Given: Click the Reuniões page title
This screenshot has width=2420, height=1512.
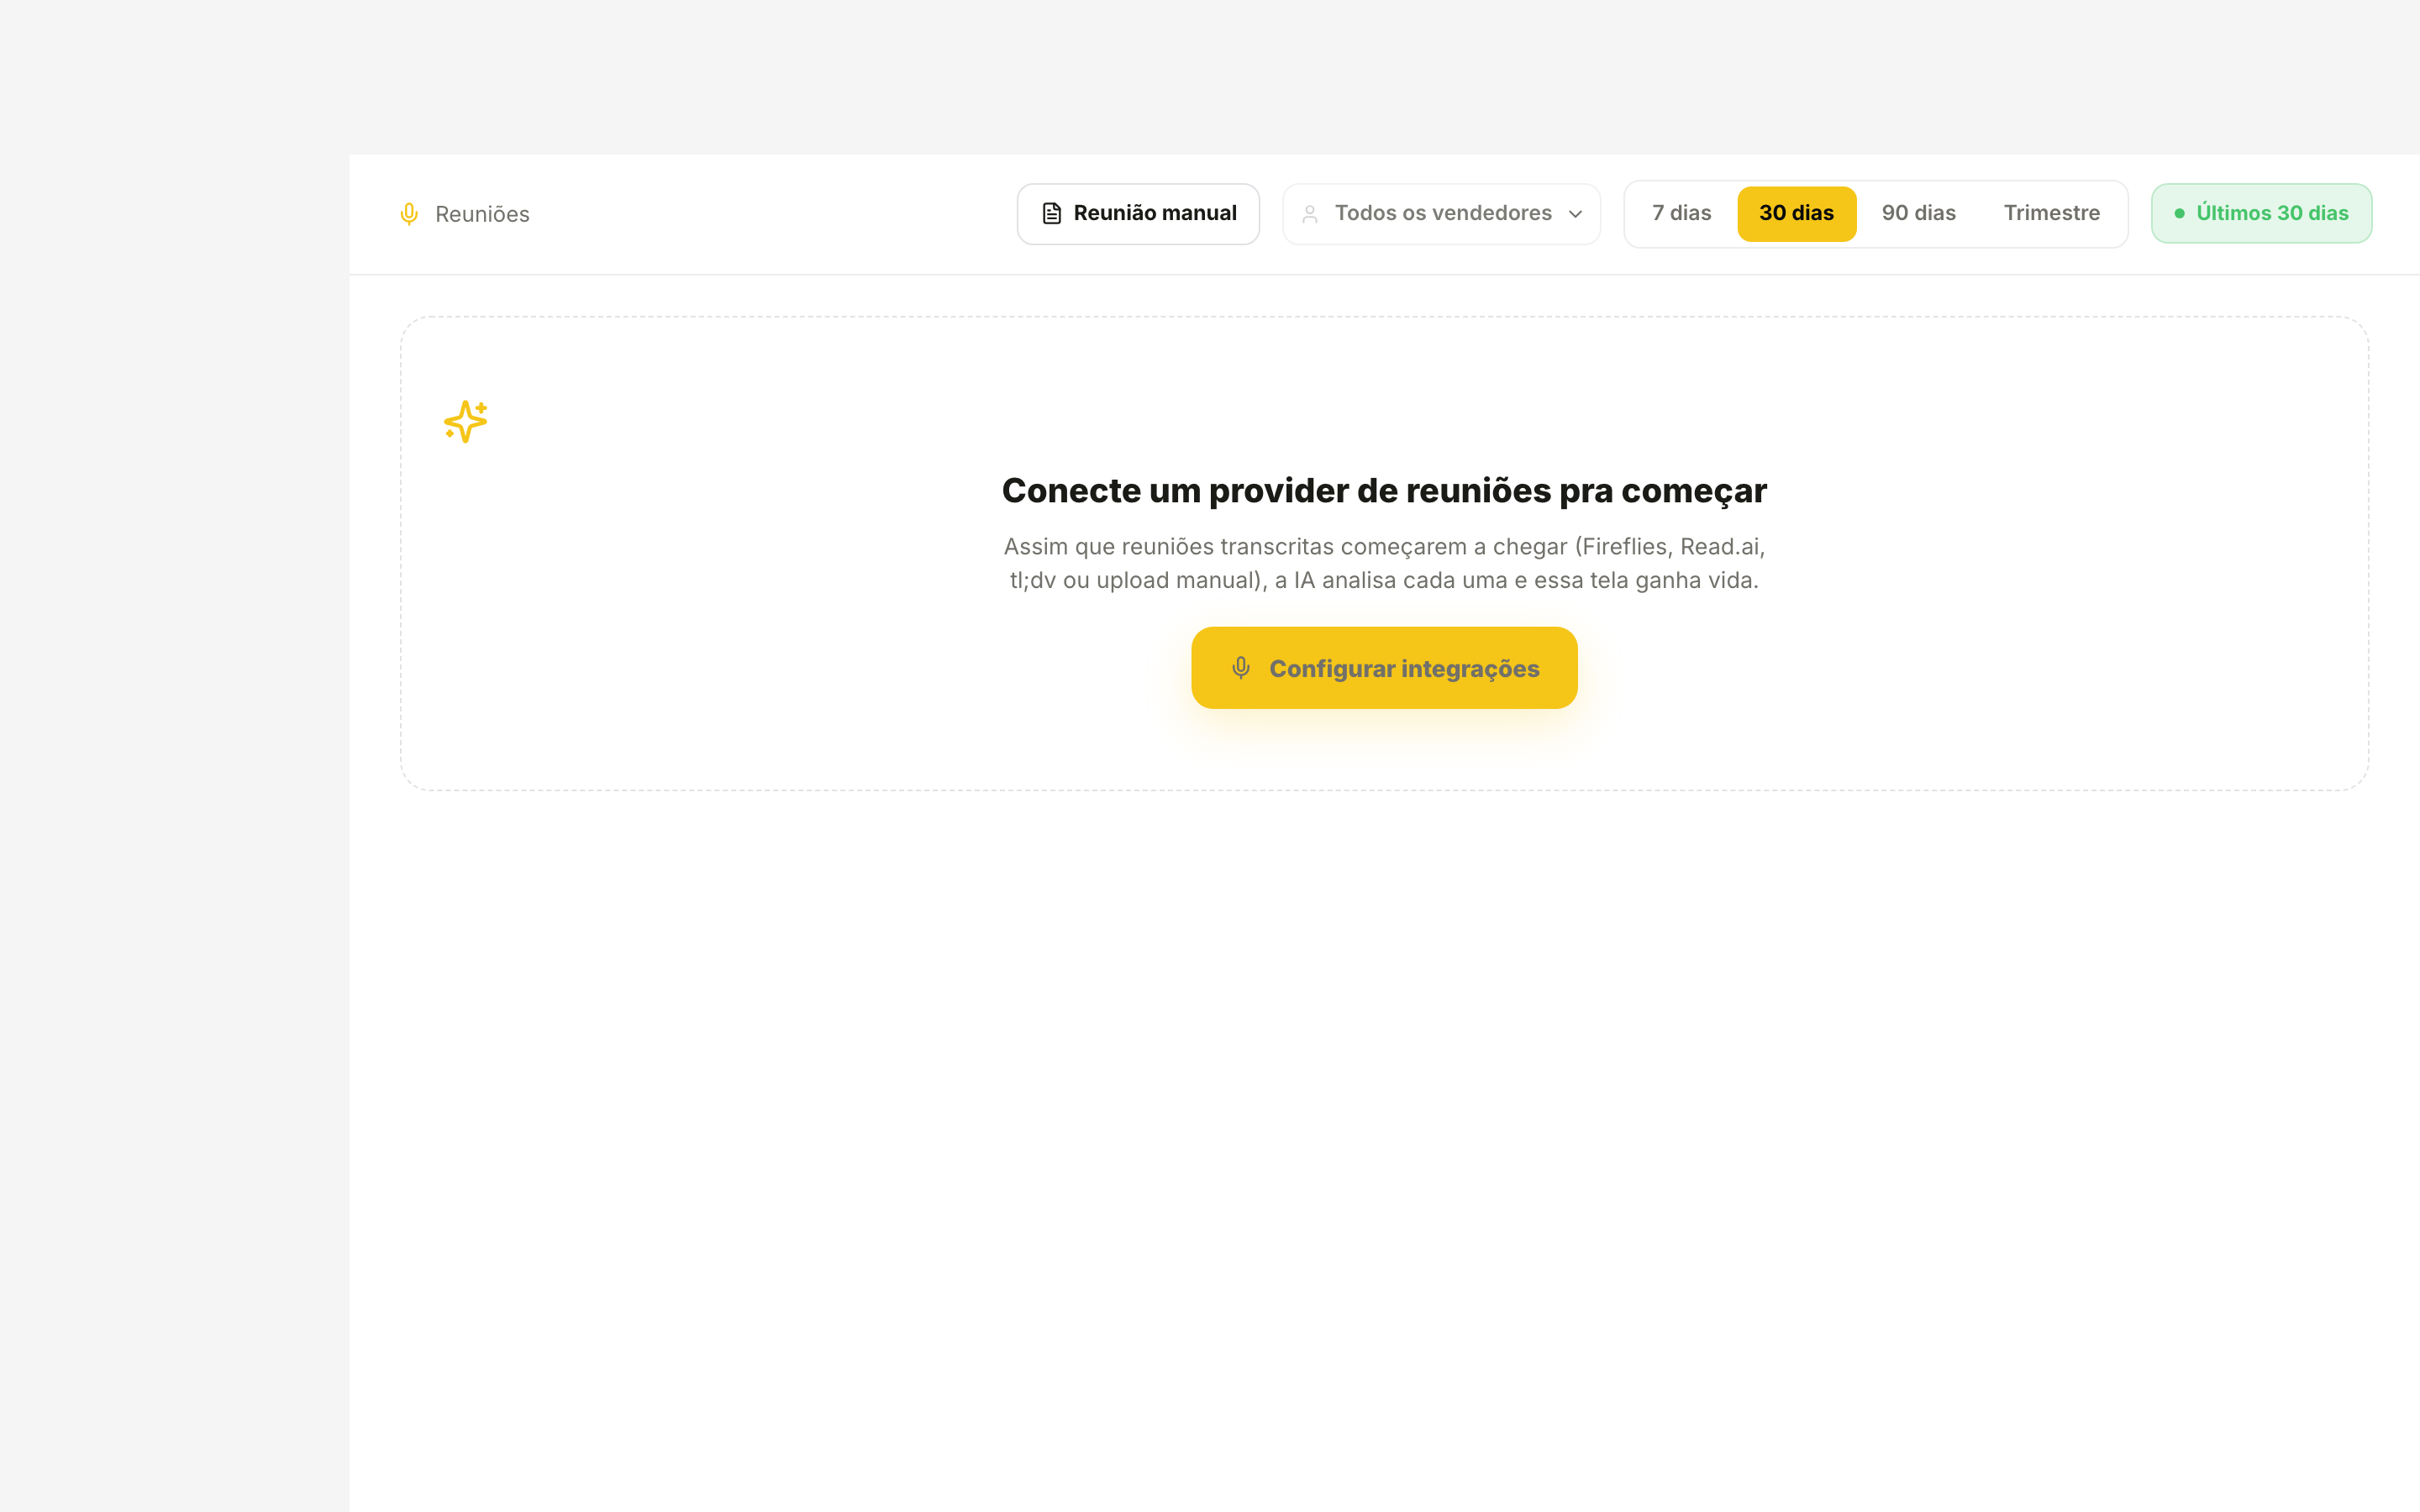Looking at the screenshot, I should (x=482, y=214).
